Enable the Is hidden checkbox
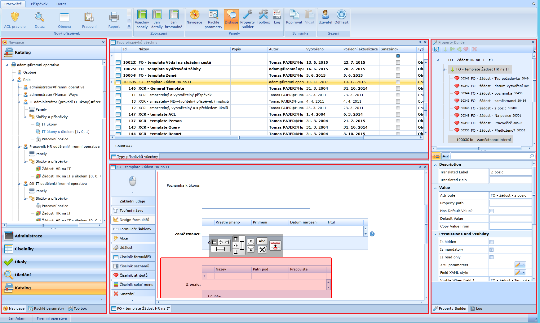The image size is (540, 323). click(491, 242)
